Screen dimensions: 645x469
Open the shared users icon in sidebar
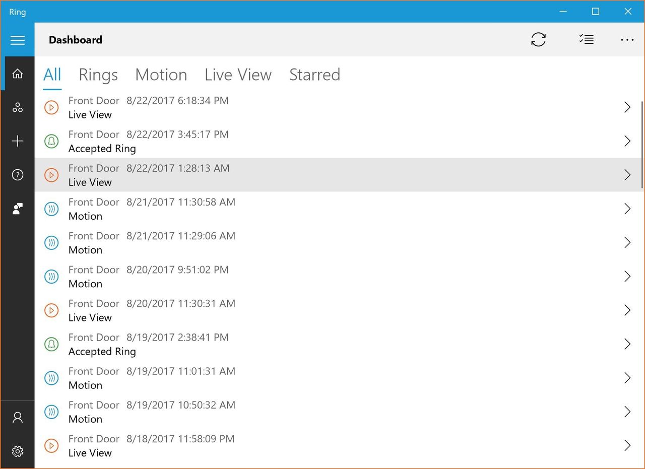tap(18, 209)
